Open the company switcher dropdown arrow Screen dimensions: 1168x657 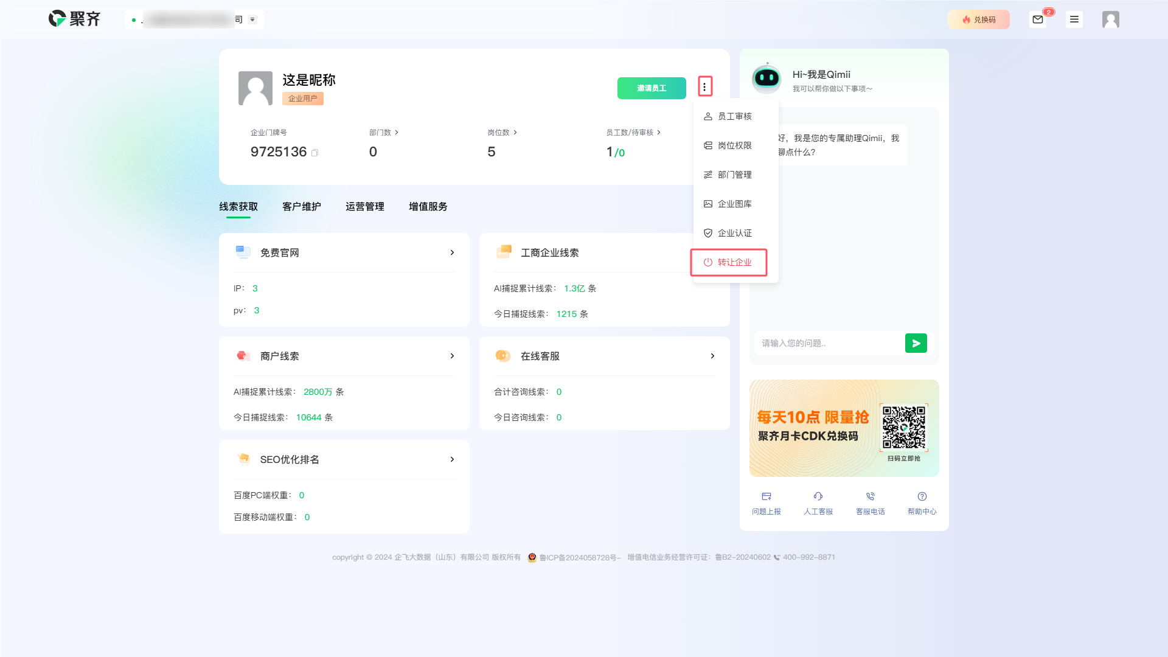(x=252, y=19)
